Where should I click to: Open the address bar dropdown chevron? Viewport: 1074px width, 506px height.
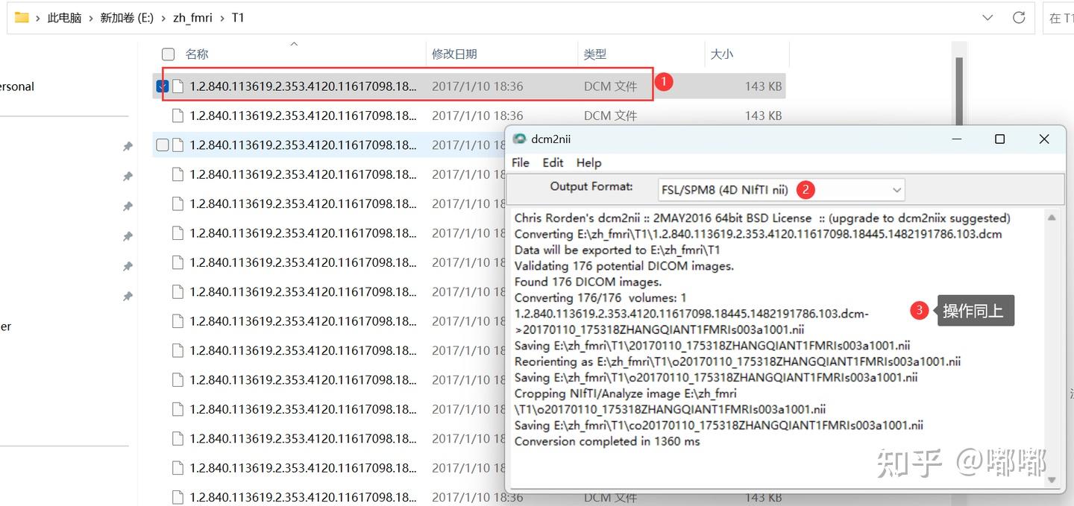click(987, 17)
